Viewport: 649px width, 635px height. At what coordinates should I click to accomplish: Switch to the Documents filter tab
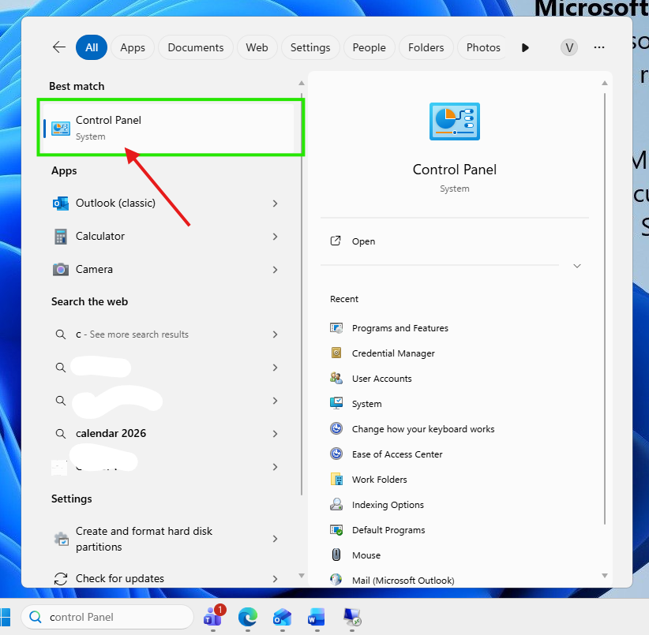[195, 47]
